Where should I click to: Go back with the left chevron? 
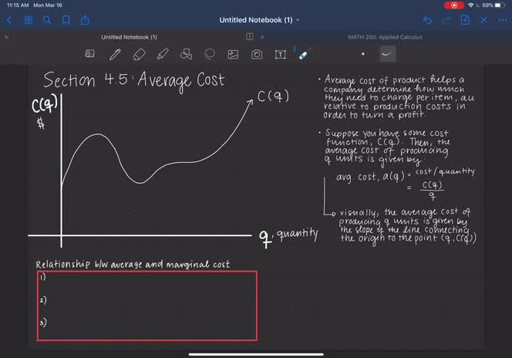[8, 20]
